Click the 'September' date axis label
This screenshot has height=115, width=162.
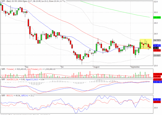[135, 67]
